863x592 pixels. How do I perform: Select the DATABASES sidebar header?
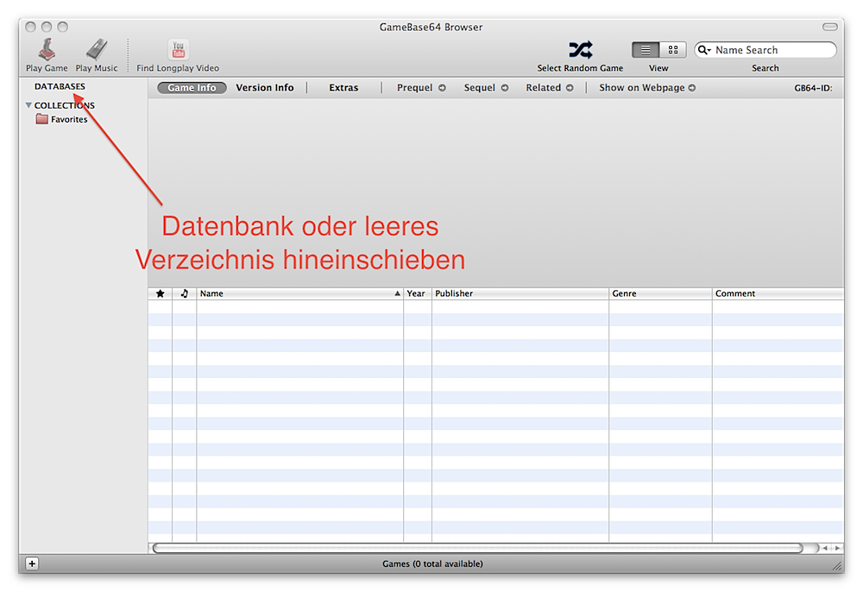point(60,86)
